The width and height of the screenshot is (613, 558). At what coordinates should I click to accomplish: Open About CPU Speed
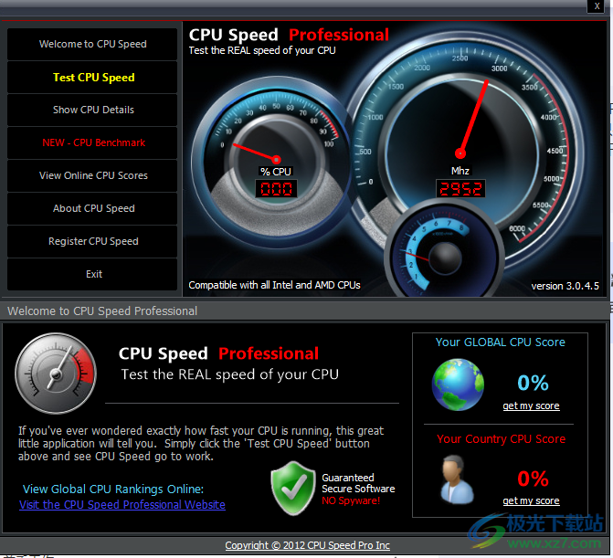[x=92, y=208]
